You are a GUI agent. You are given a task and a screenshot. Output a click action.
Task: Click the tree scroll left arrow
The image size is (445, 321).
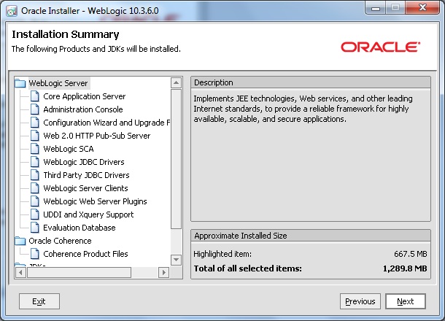[x=20, y=272]
